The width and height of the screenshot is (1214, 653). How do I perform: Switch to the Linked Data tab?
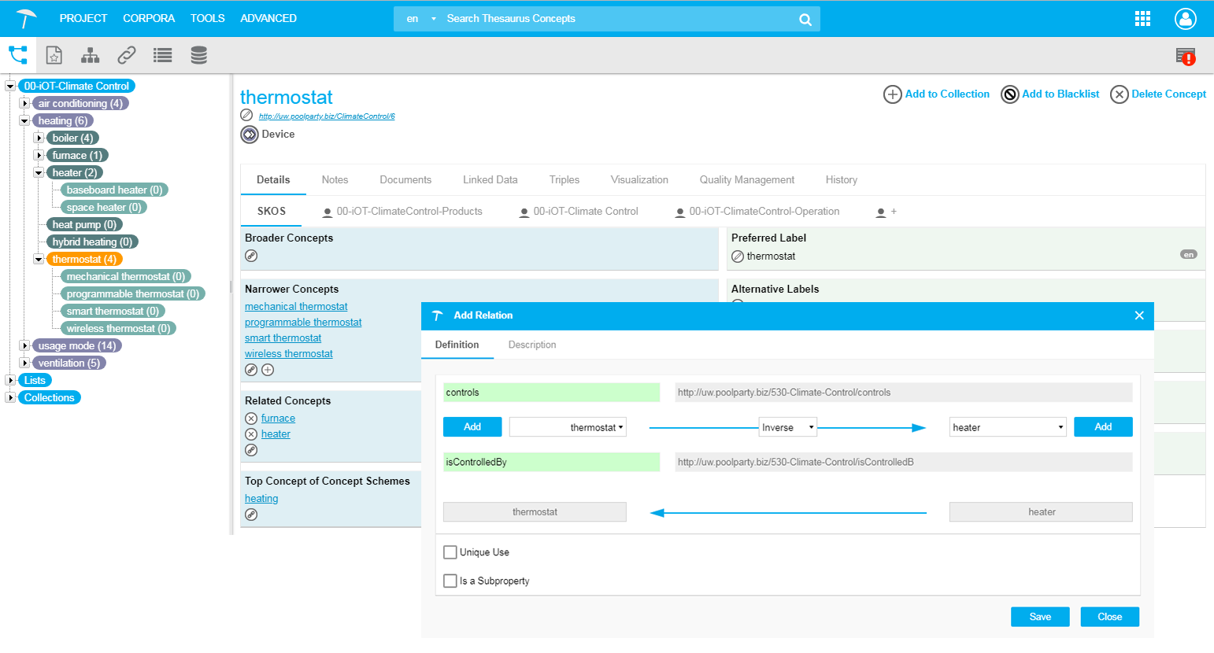coord(490,179)
